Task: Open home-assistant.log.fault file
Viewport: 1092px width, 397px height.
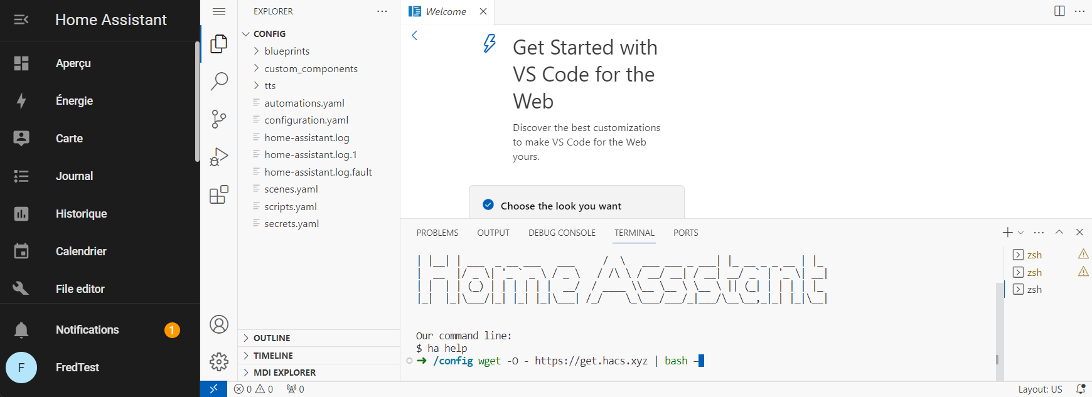Action: (x=319, y=172)
